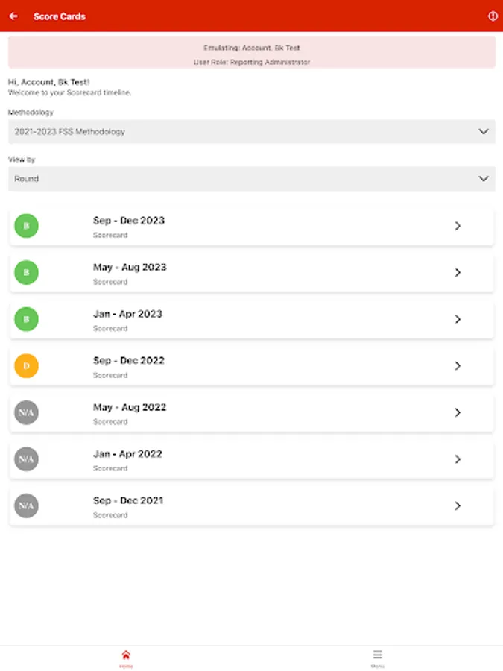
Task: Expand the Sep - Dec 2023 scorecard chevron
Action: tap(458, 226)
